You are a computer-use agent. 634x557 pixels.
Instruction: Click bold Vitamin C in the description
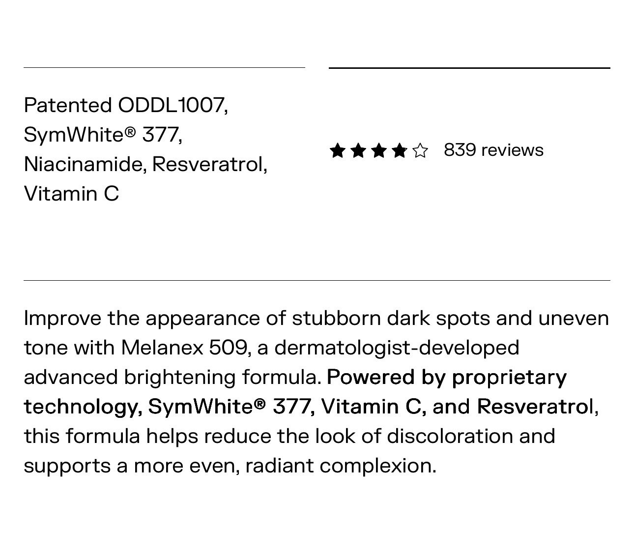click(x=373, y=407)
